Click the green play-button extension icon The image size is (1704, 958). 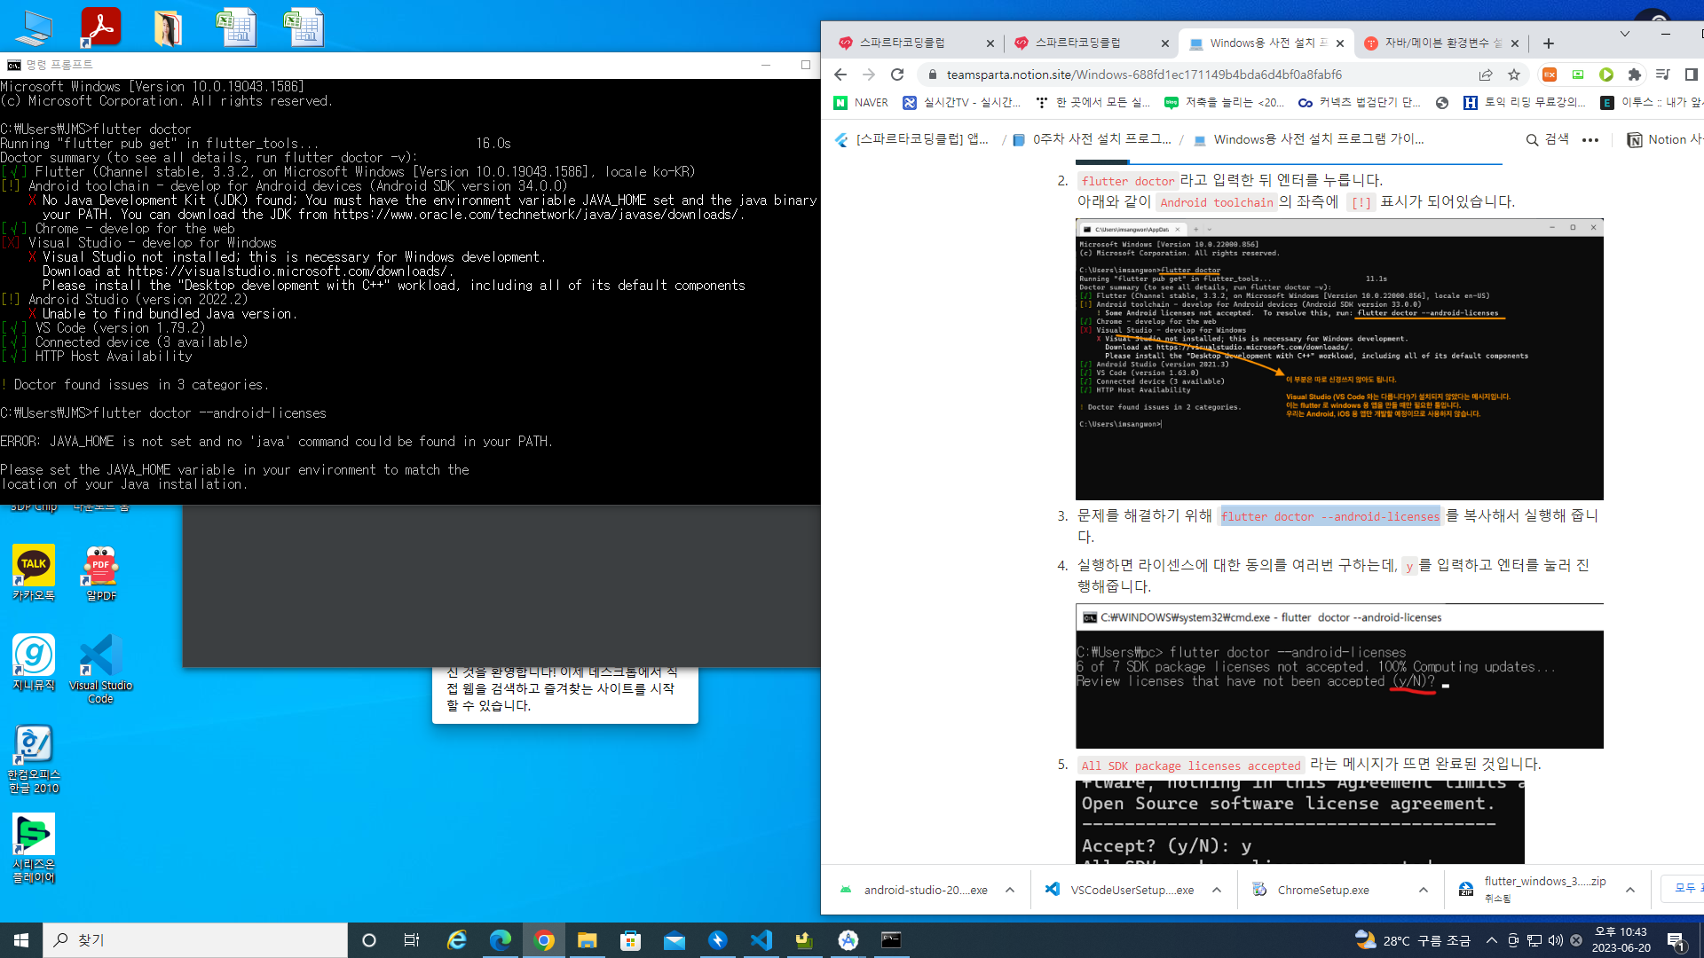click(1606, 75)
